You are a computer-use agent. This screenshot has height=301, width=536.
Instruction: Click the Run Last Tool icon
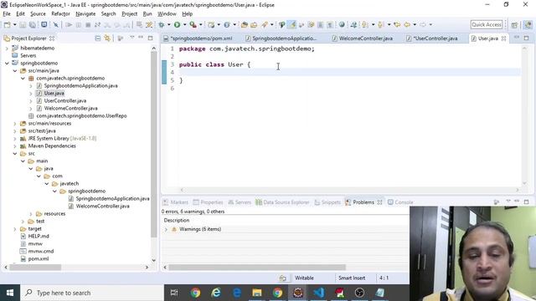(x=193, y=24)
